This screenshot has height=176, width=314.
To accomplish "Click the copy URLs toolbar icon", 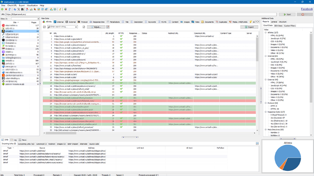I will coord(15,9).
